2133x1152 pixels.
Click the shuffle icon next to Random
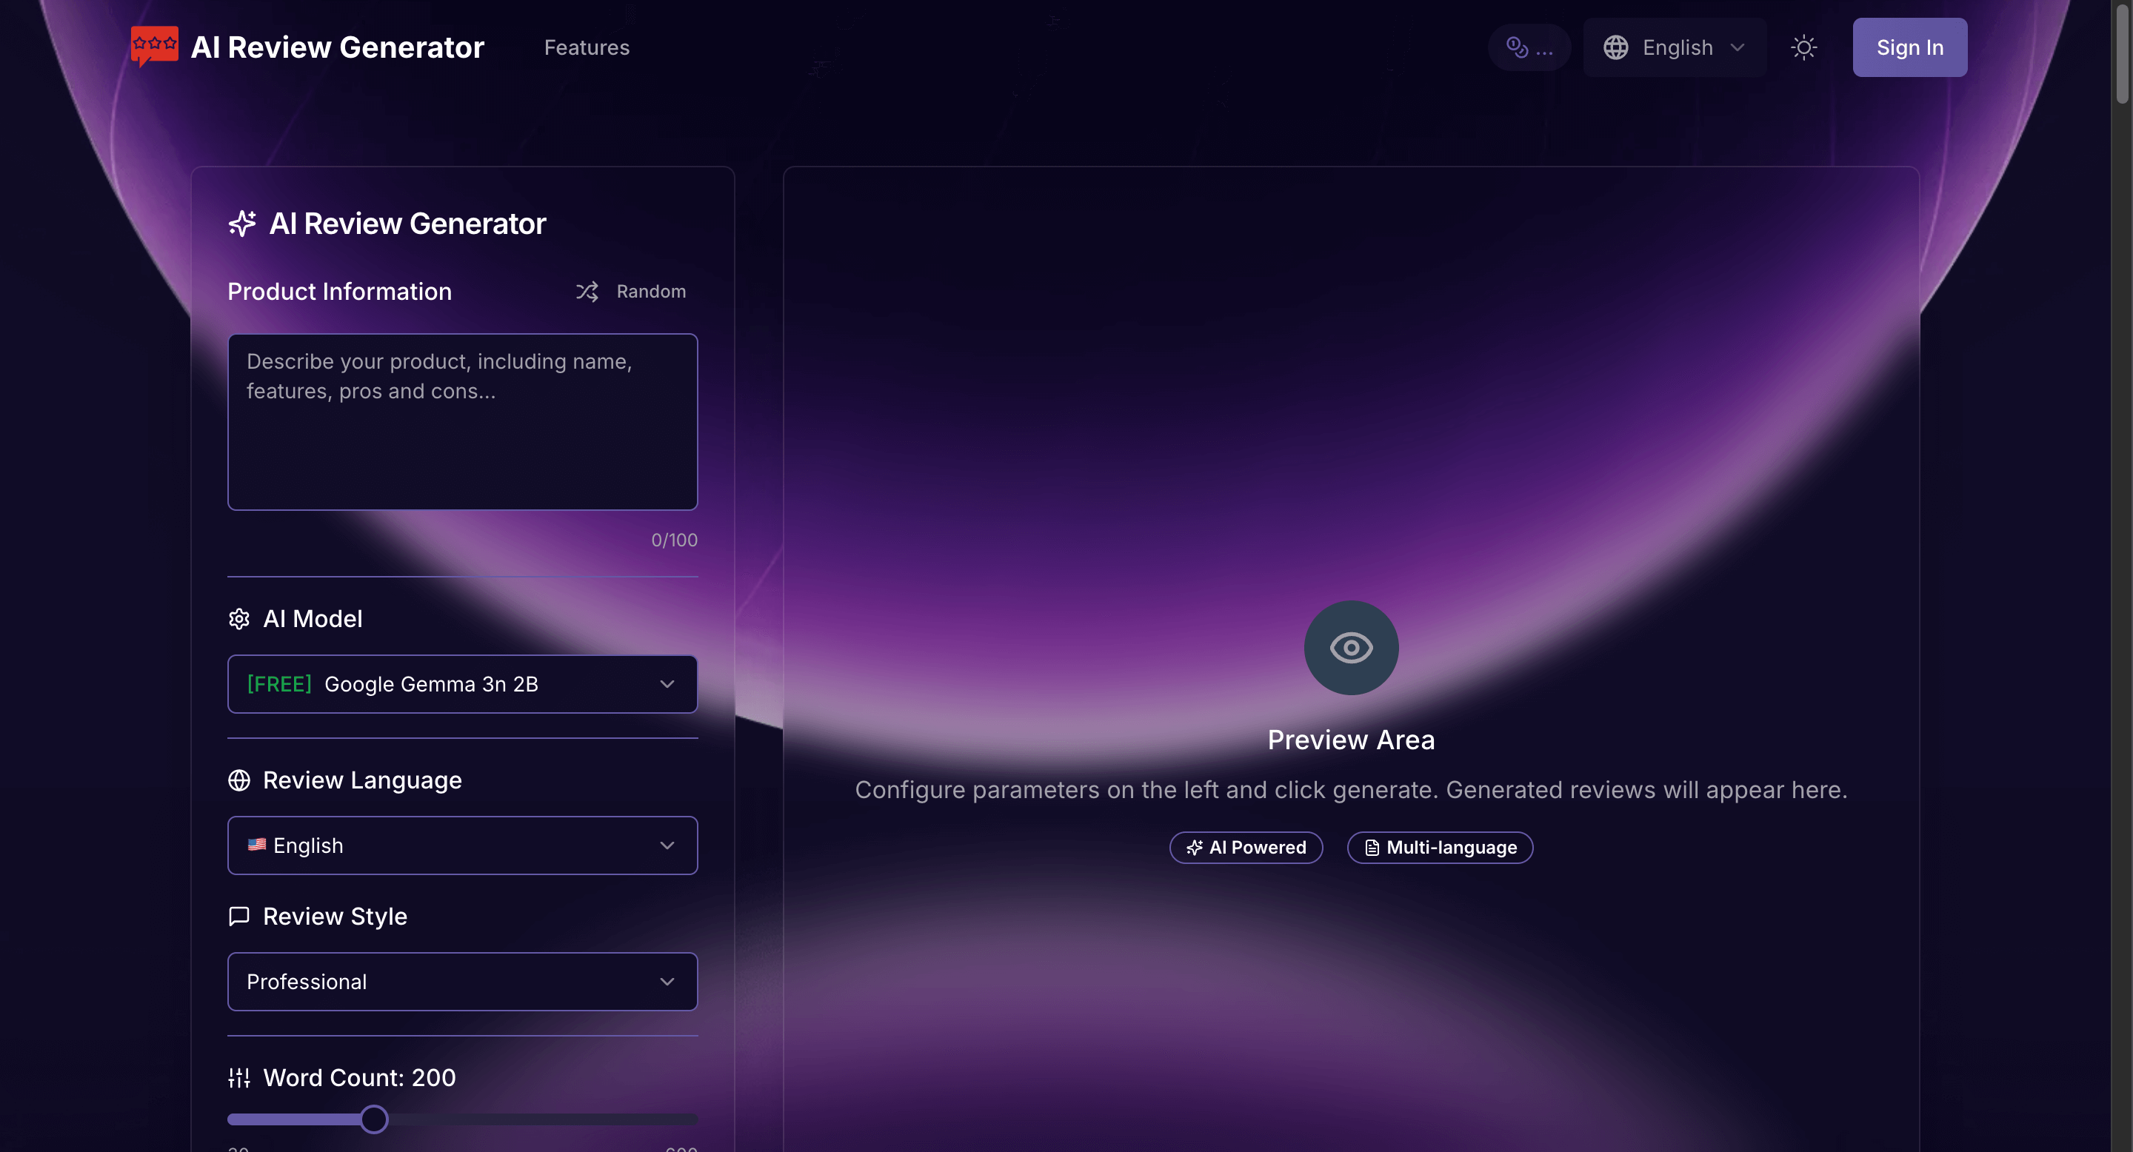pos(587,291)
